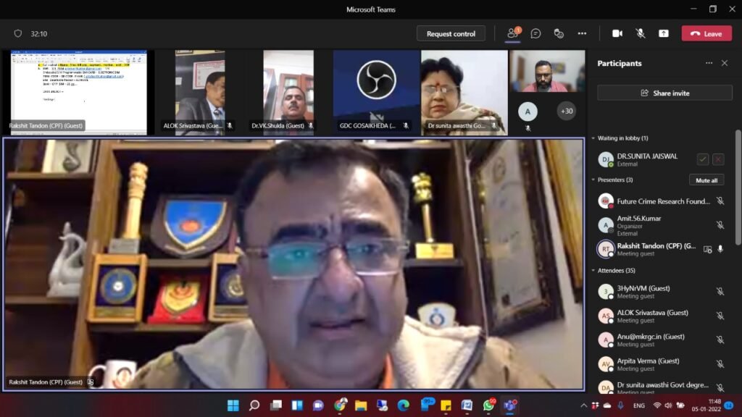Collapse the Attendees section
The image size is (742, 417).
pyautogui.click(x=593, y=271)
